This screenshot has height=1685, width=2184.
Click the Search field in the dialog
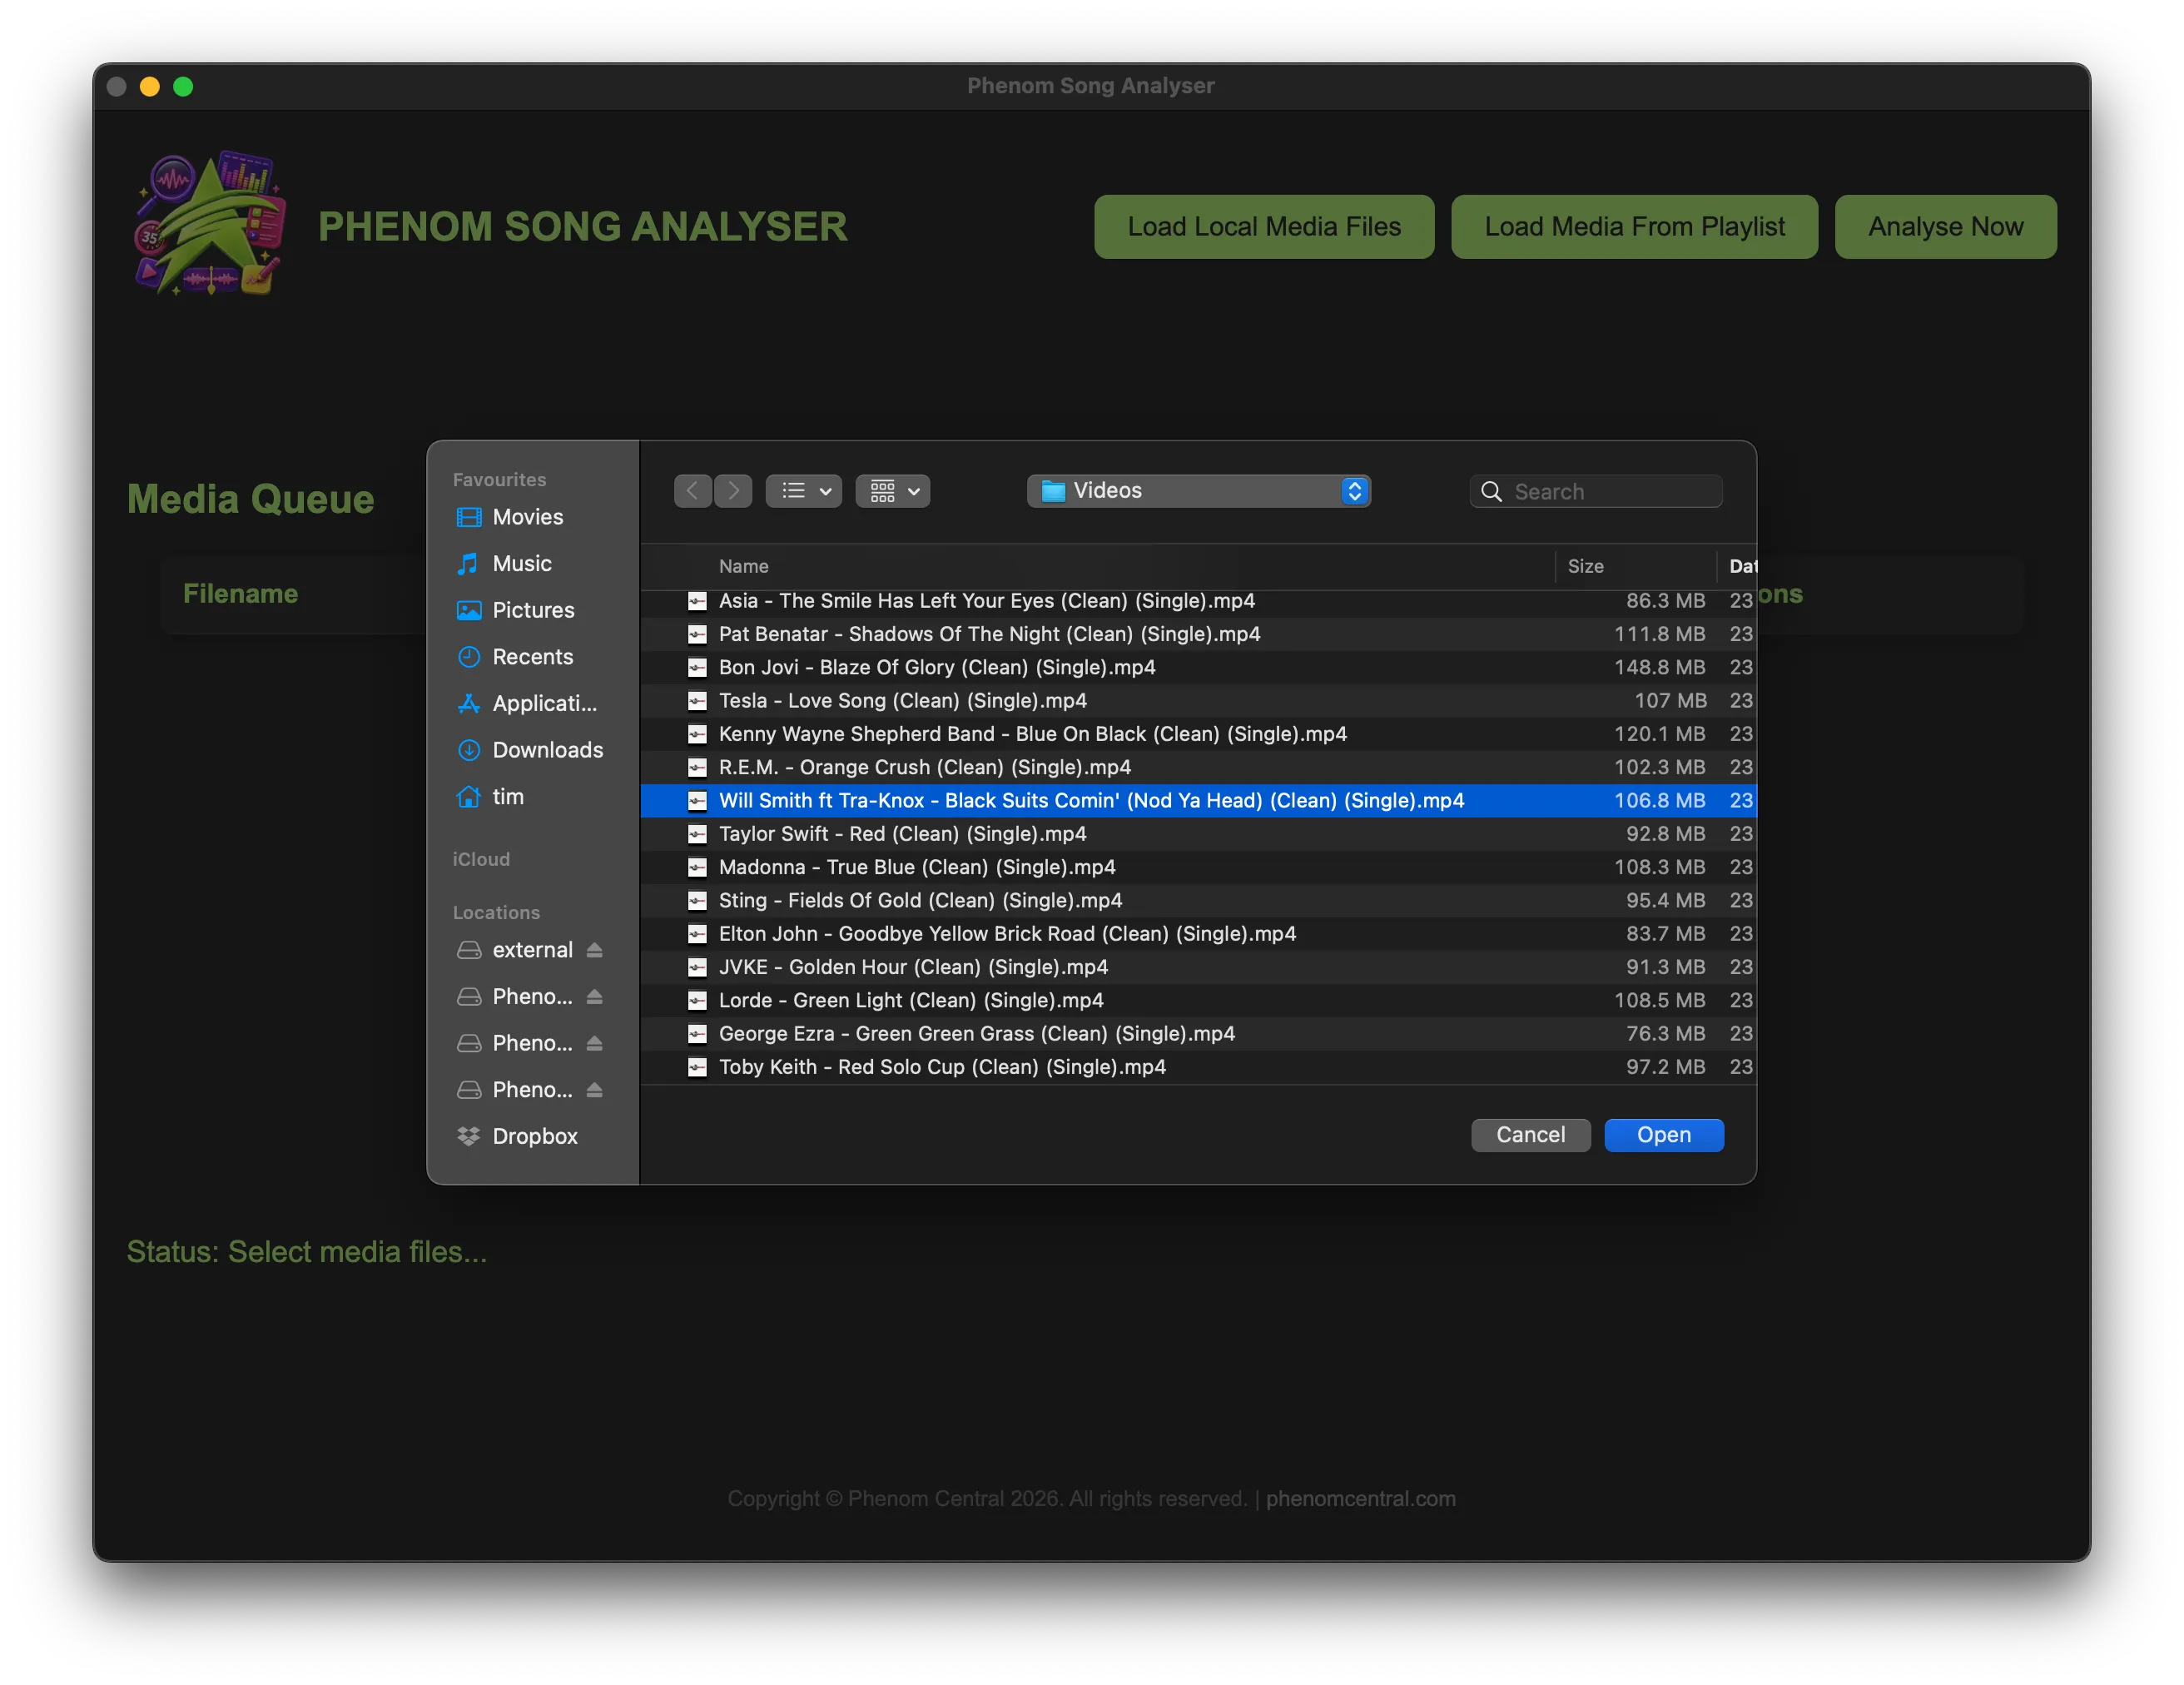1596,491
